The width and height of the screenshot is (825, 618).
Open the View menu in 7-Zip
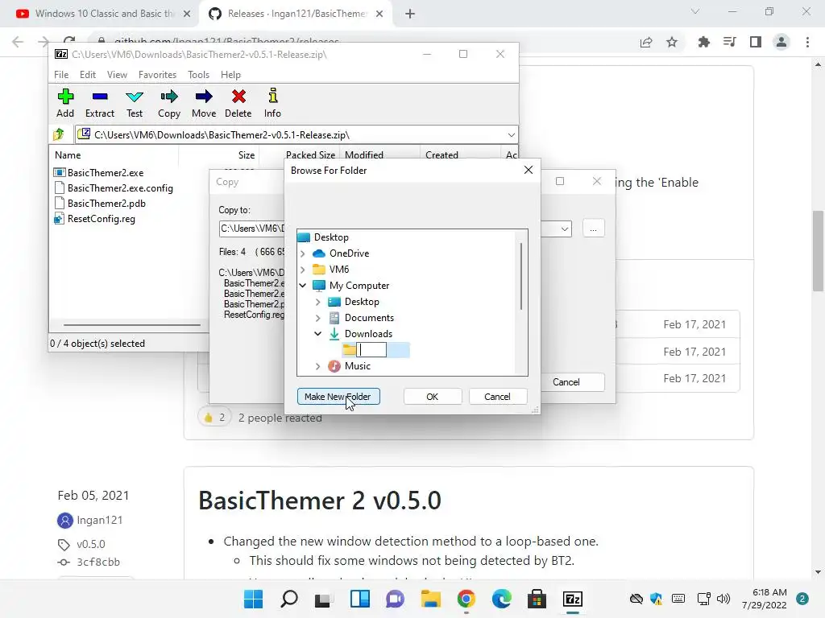point(117,75)
